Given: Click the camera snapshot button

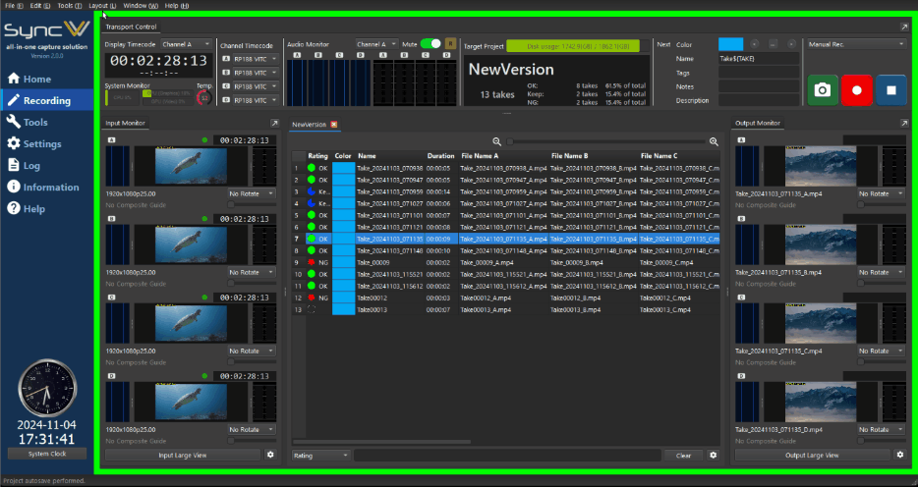Looking at the screenshot, I should (x=823, y=89).
